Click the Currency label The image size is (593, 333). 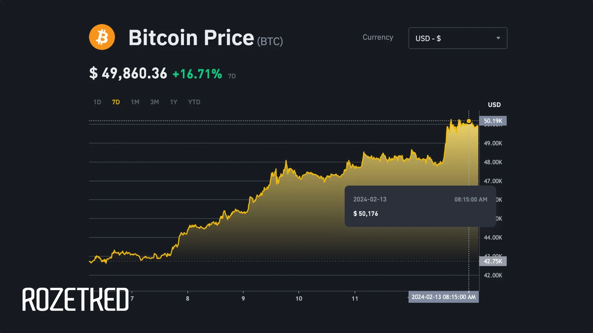[378, 37]
